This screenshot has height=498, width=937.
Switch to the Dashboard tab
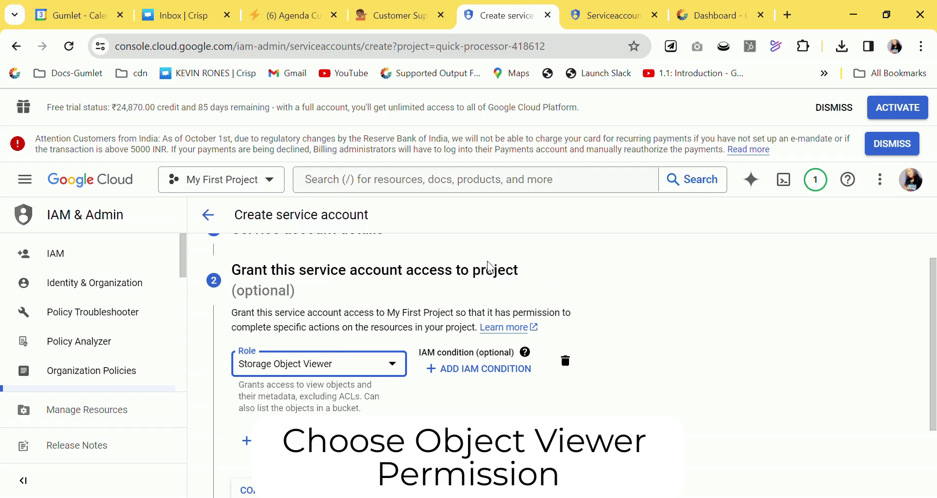point(721,15)
